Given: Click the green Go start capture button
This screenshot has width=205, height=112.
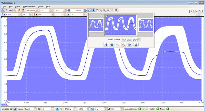Looking at the screenshot, I should coord(11,109).
